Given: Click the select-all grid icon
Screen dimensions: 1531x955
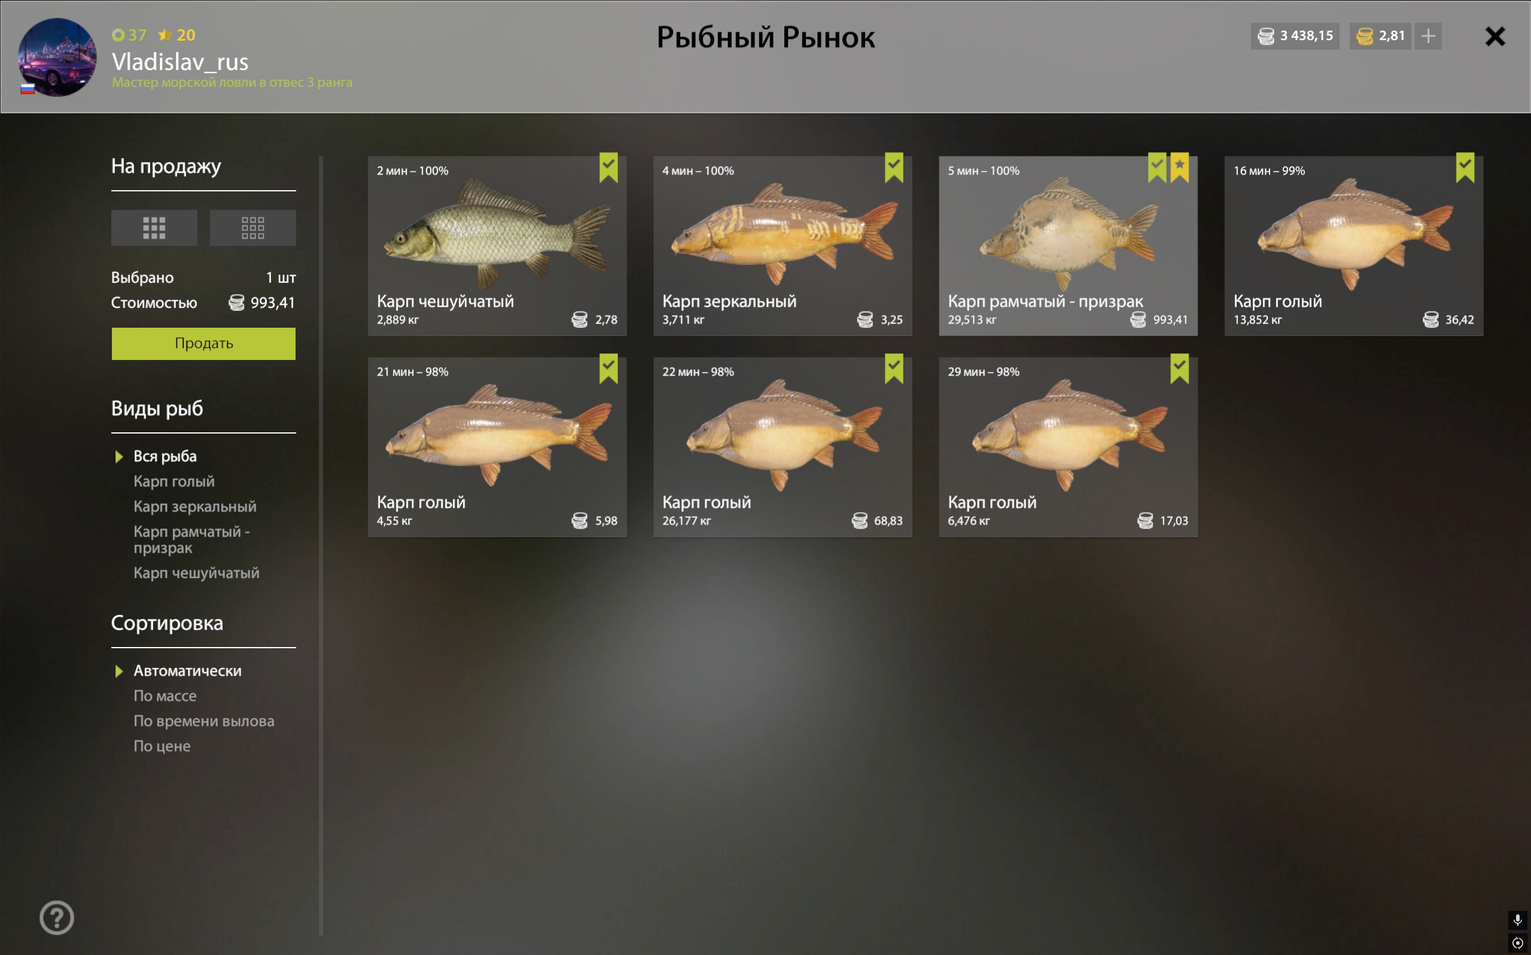Looking at the screenshot, I should [x=154, y=227].
